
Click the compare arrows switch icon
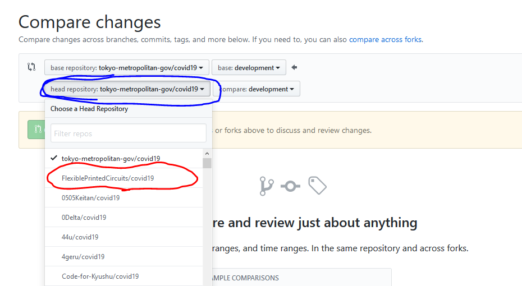31,67
